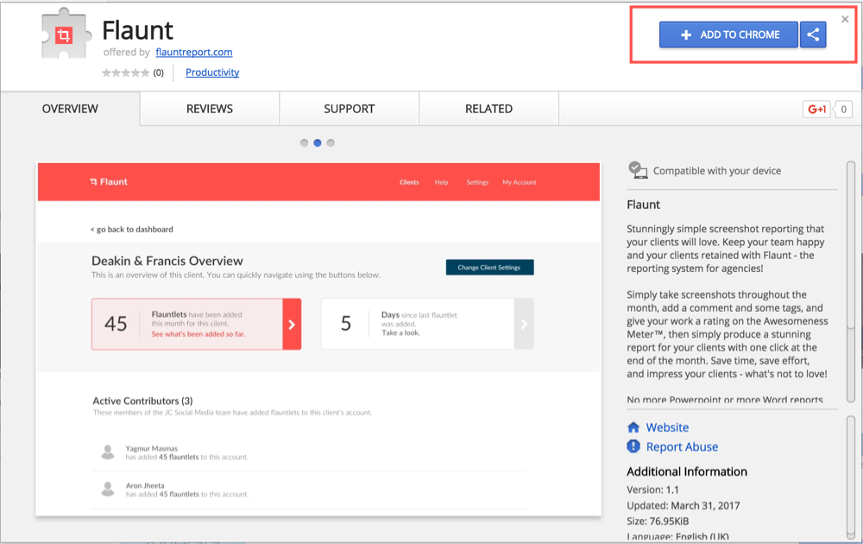The height and width of the screenshot is (544, 863).
Task: Click 'Updated: March 31, 2017' text
Action: [x=683, y=505]
